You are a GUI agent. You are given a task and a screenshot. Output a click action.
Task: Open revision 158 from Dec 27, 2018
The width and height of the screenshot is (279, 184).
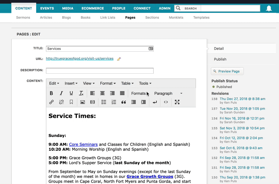242,99
